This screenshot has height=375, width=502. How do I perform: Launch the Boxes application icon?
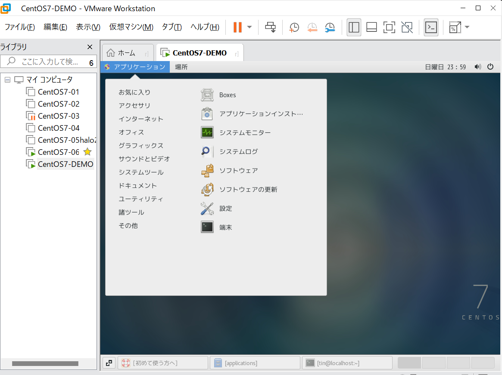[207, 95]
